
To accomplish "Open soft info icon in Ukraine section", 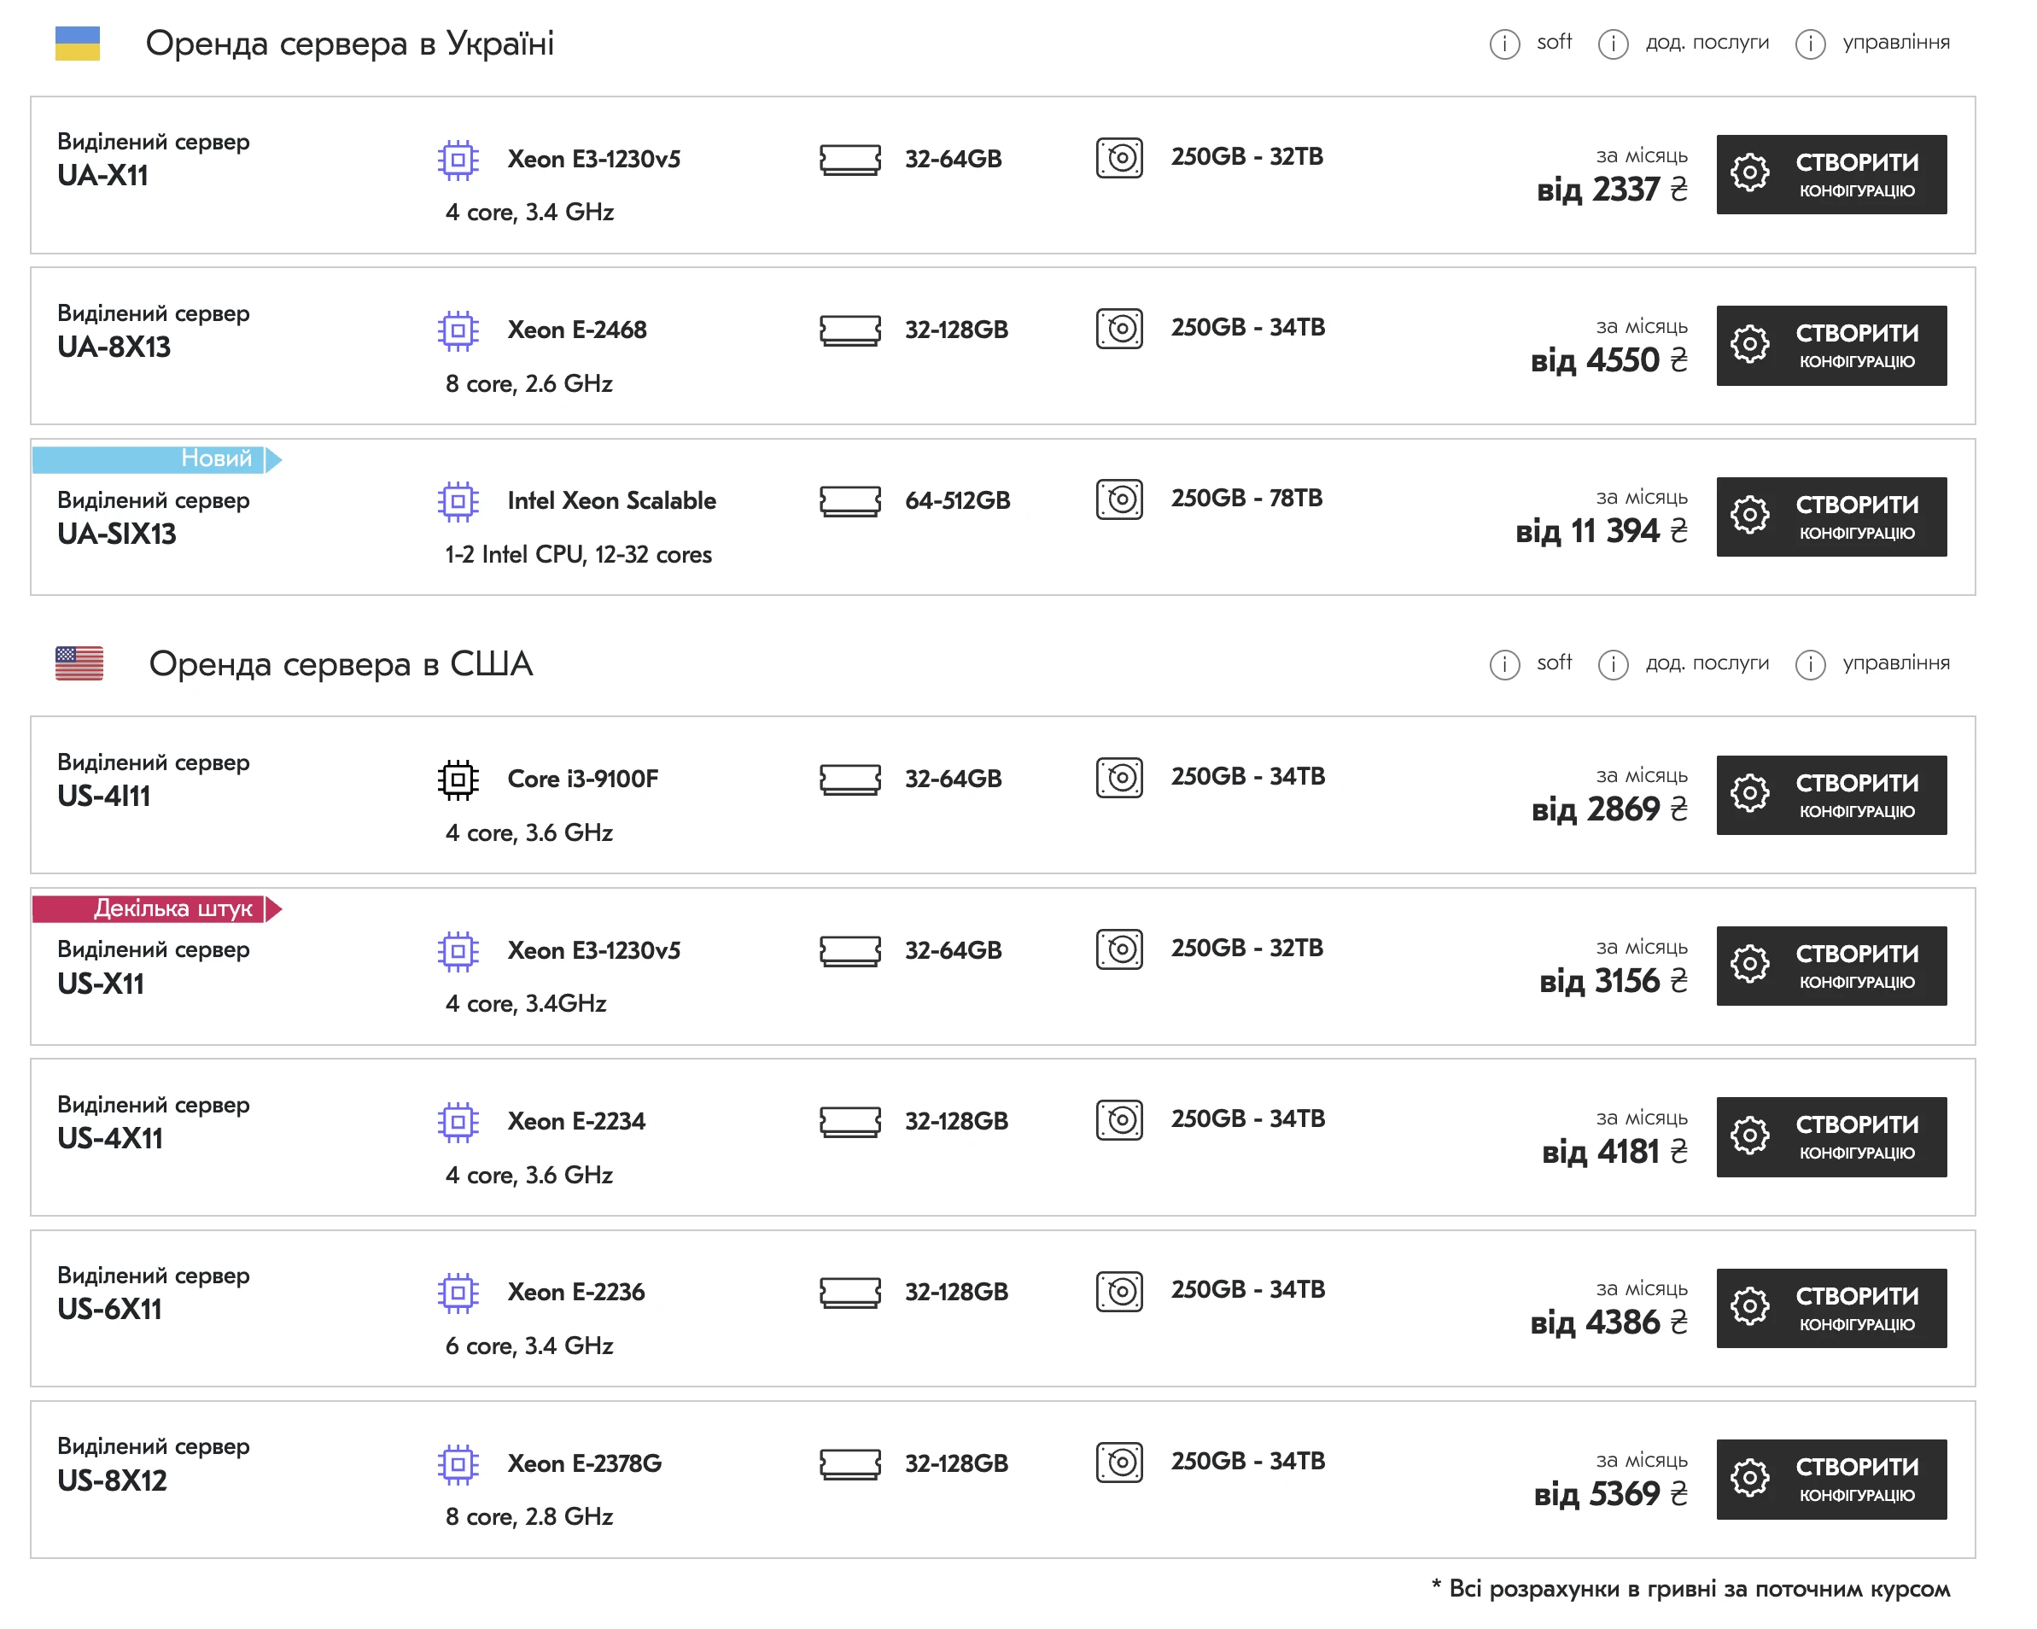I will click(x=1504, y=44).
